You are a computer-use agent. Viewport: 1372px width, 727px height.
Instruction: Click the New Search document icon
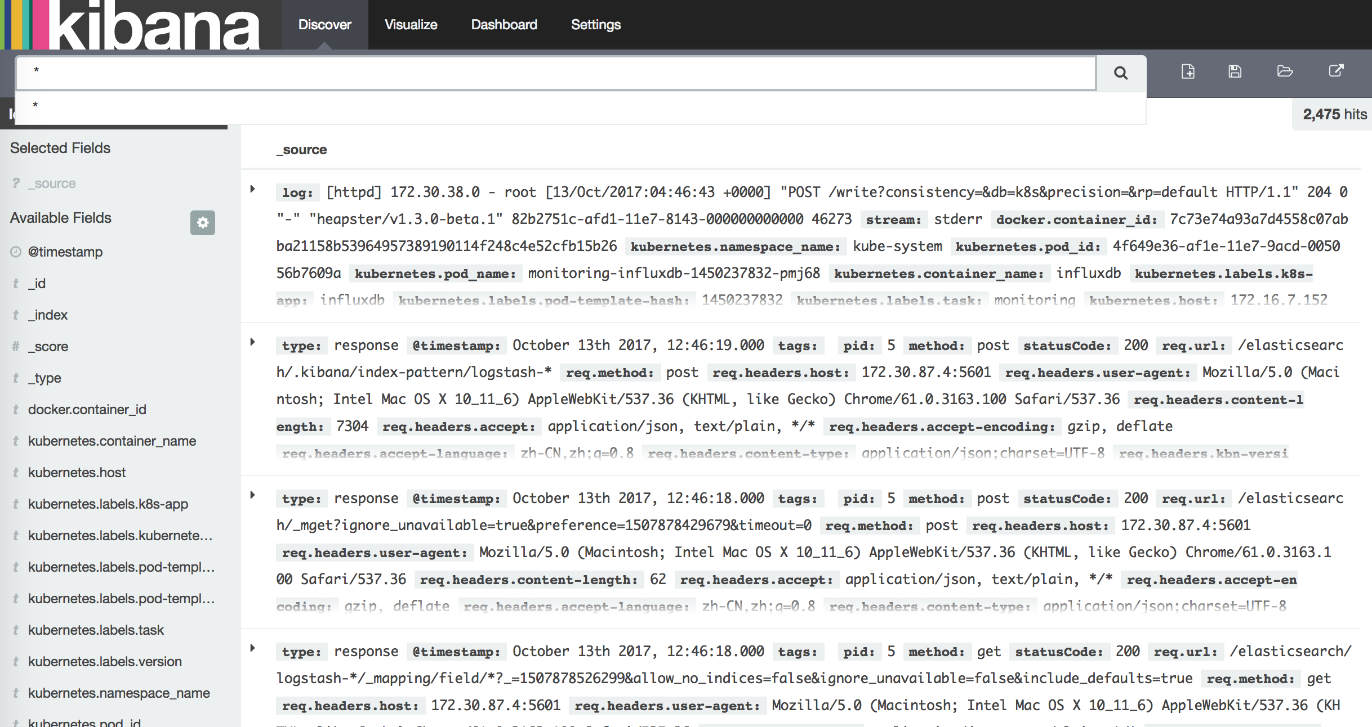[1188, 71]
